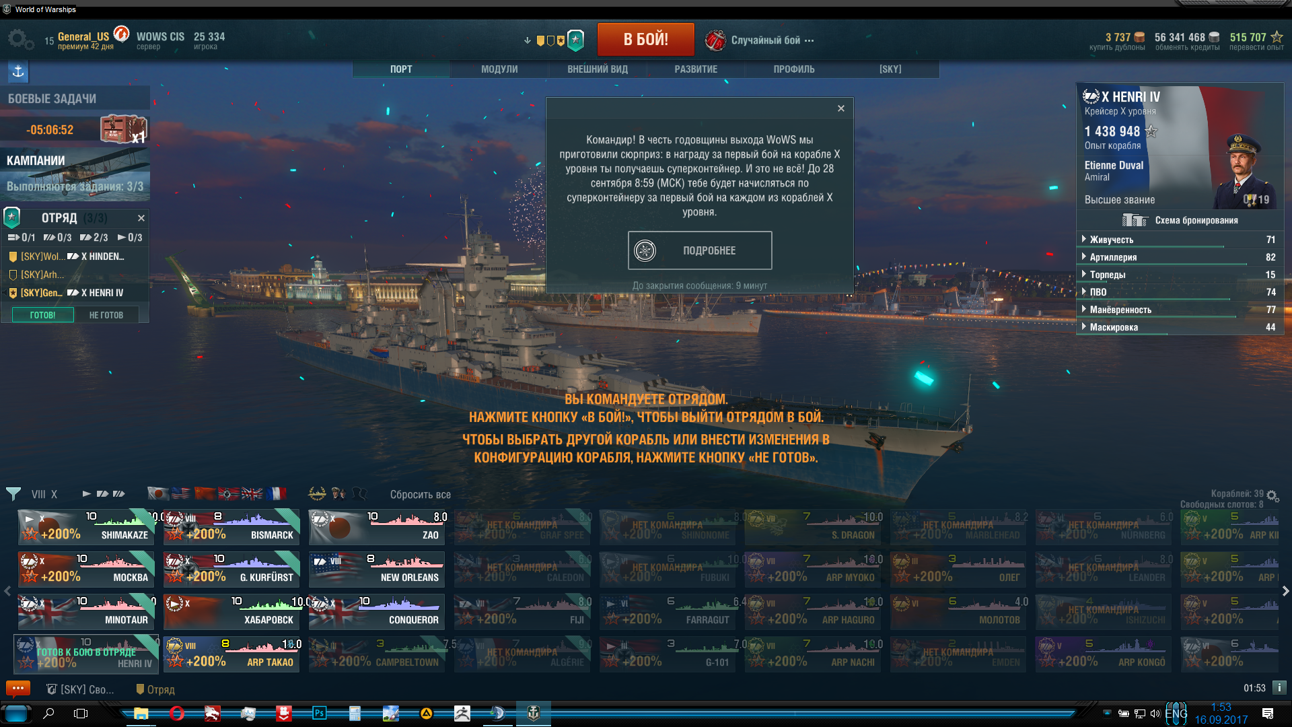
Task: Click the anchor icon below the player level
Action: pos(18,71)
